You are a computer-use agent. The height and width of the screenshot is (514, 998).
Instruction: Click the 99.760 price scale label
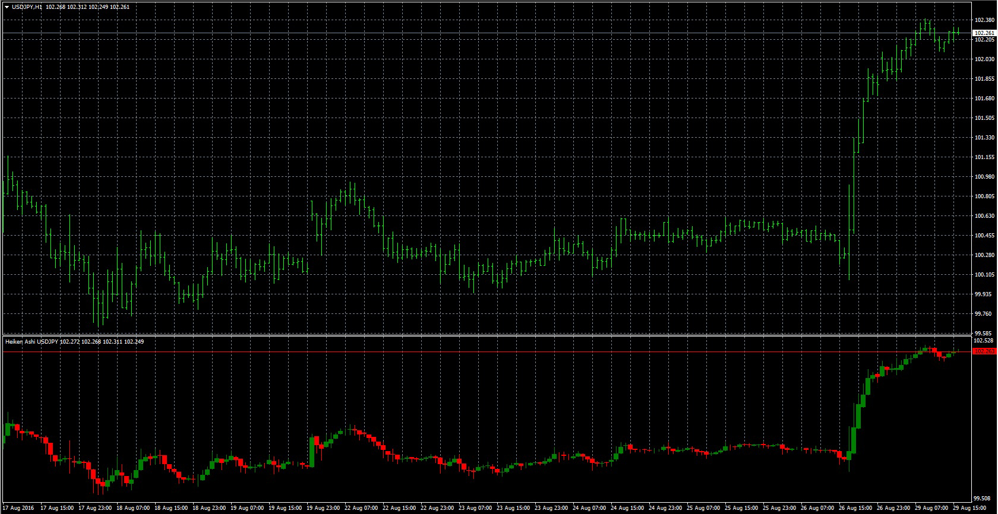coord(983,314)
